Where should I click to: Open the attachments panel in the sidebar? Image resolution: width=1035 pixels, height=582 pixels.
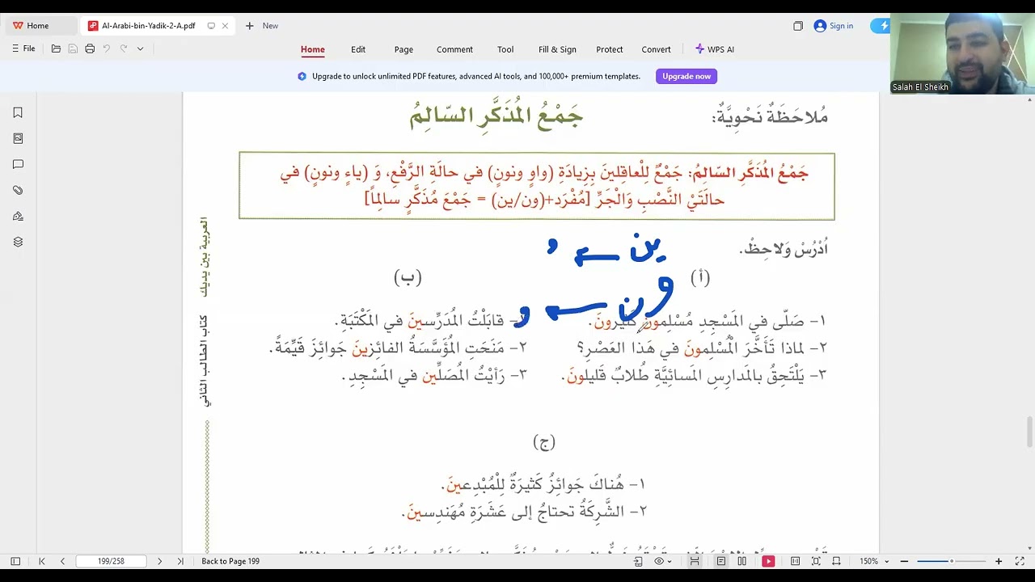(18, 191)
